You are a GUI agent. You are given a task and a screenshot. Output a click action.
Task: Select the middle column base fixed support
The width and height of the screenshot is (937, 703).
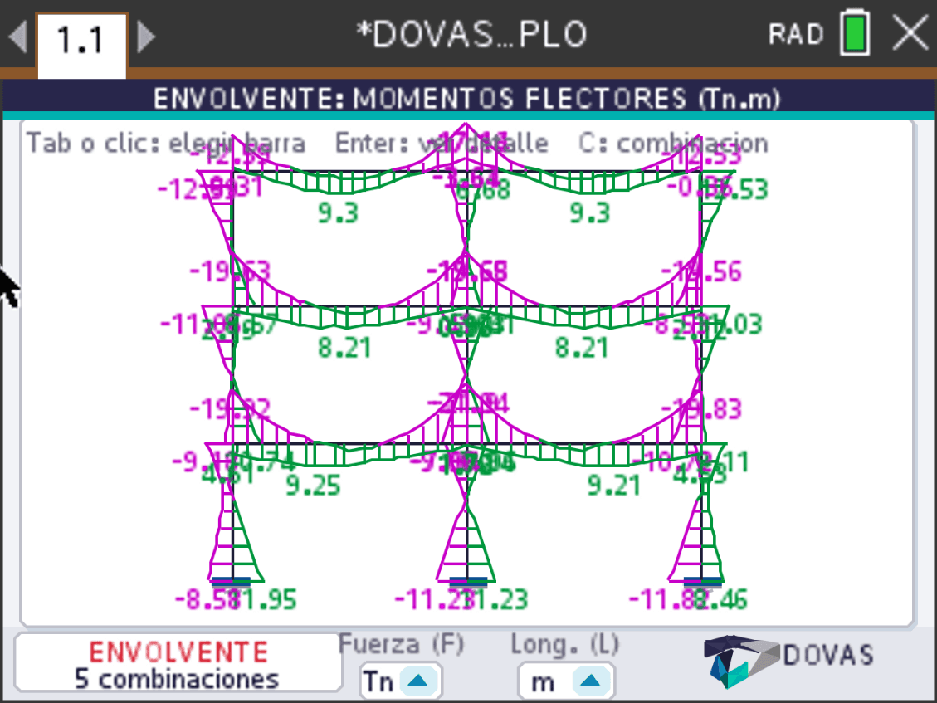pyautogui.click(x=466, y=582)
